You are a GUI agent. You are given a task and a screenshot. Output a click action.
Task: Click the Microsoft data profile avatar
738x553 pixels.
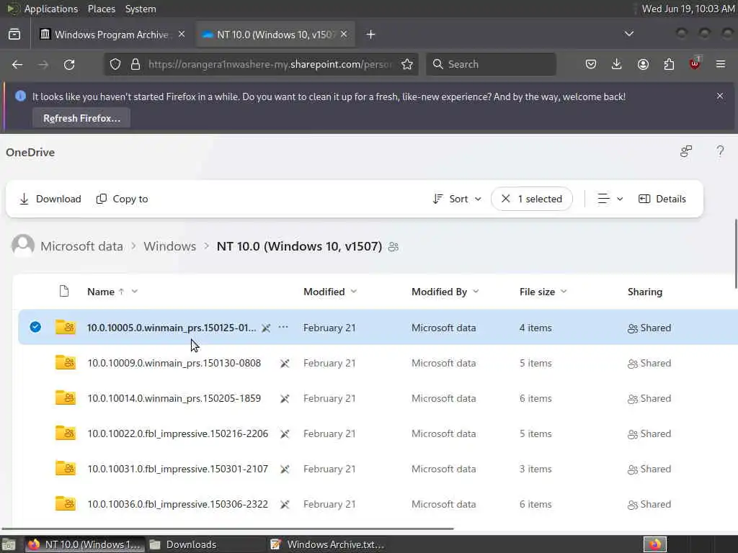coord(22,246)
